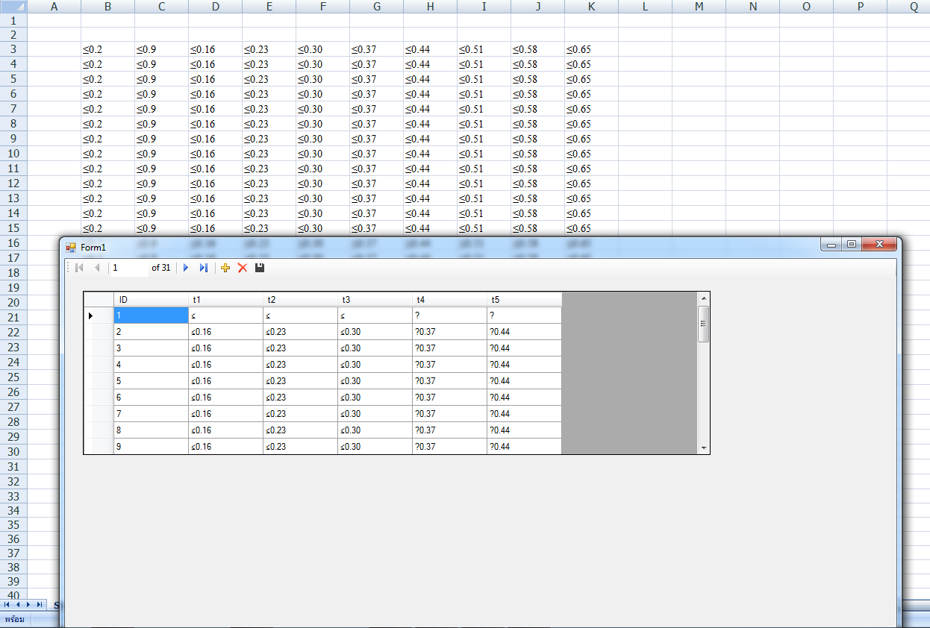
Task: Go to first record in Form1 navigator
Action: pyautogui.click(x=80, y=268)
